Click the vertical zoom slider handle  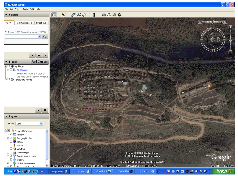230,40
